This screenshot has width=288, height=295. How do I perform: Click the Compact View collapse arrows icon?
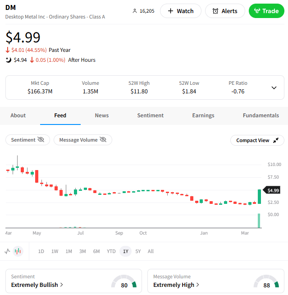[x=276, y=140]
